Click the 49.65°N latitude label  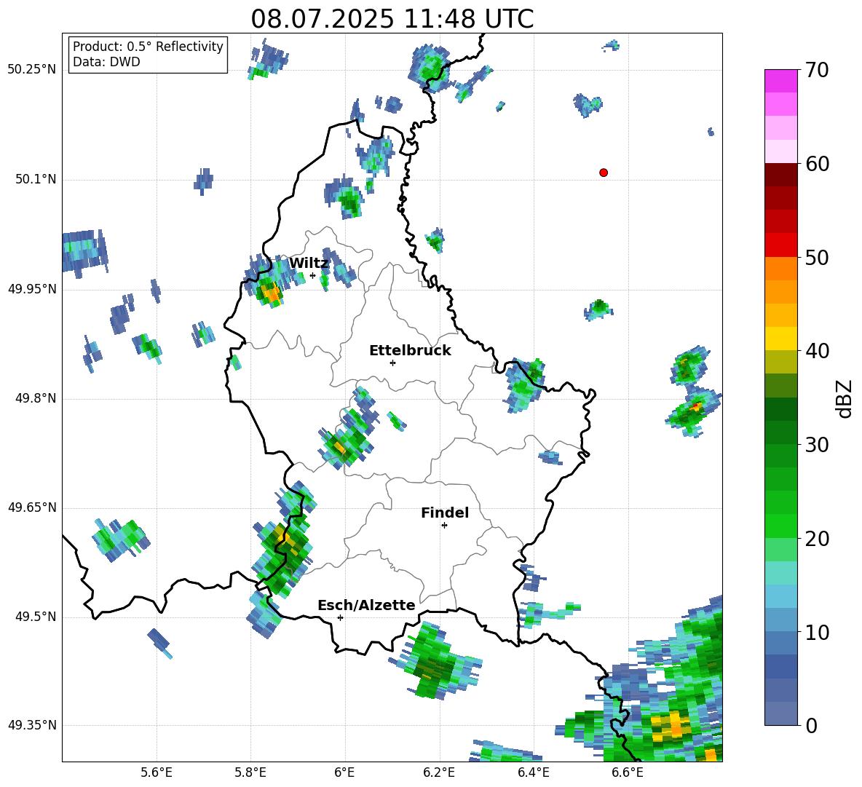pyautogui.click(x=32, y=507)
